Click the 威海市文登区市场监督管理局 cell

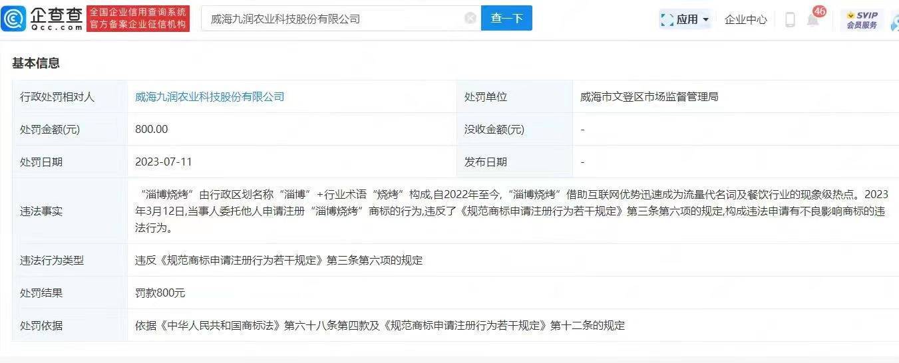tap(649, 96)
